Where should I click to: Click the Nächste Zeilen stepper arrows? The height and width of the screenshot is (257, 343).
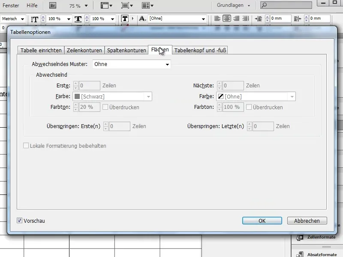pos(220,85)
